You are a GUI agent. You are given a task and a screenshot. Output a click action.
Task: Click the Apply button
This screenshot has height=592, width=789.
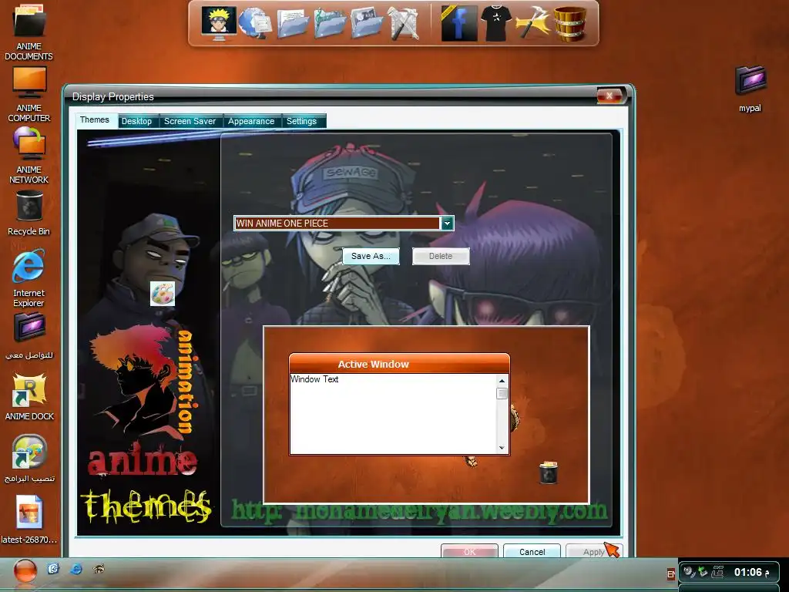[x=594, y=551]
